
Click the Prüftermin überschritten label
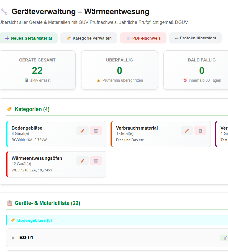pyautogui.click(x=123, y=80)
